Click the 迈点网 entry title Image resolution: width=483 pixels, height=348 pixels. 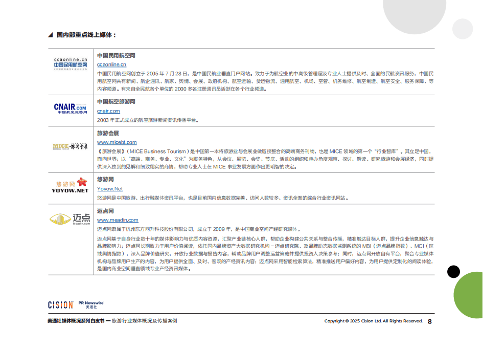tap(105, 211)
